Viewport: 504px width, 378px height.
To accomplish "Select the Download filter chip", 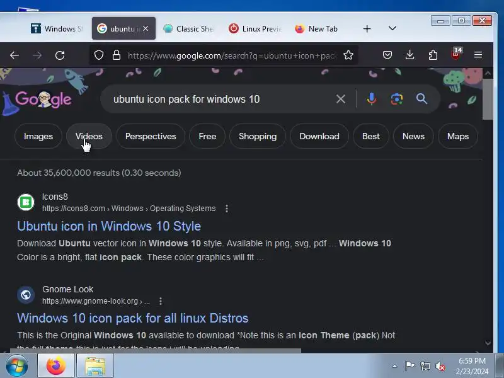I will pyautogui.click(x=319, y=136).
